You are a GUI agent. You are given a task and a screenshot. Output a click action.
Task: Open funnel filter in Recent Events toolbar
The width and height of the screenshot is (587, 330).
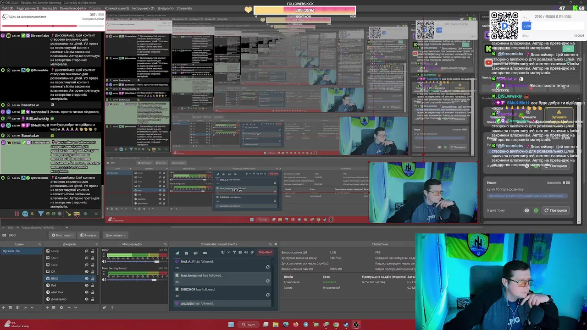(234, 252)
